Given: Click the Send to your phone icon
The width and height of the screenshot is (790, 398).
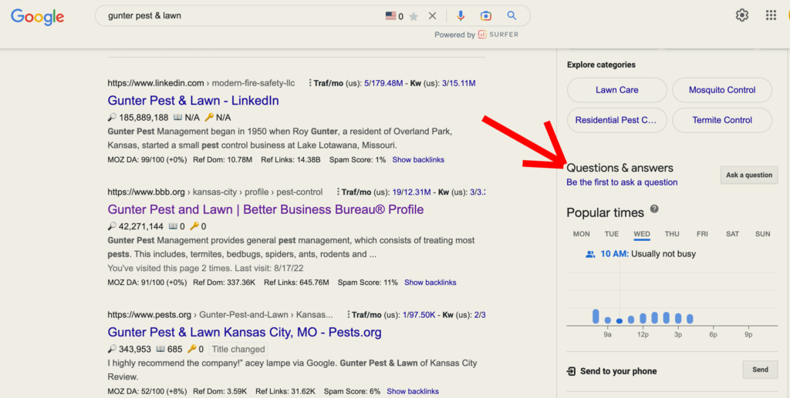Looking at the screenshot, I should pyautogui.click(x=571, y=371).
